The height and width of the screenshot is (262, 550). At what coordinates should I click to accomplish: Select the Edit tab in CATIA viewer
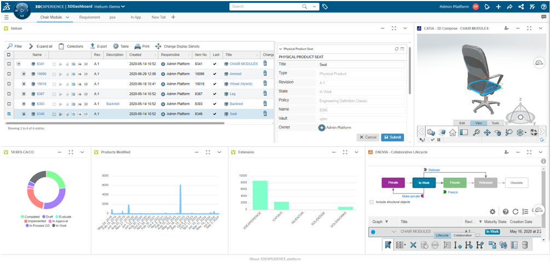(462, 123)
